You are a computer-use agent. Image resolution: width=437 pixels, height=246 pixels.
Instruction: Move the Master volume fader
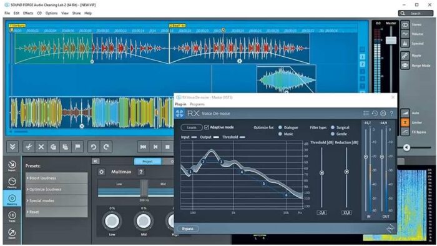click(391, 41)
